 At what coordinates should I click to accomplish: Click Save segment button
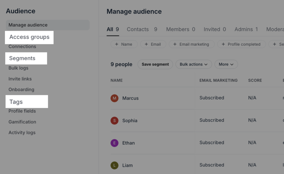[155, 64]
